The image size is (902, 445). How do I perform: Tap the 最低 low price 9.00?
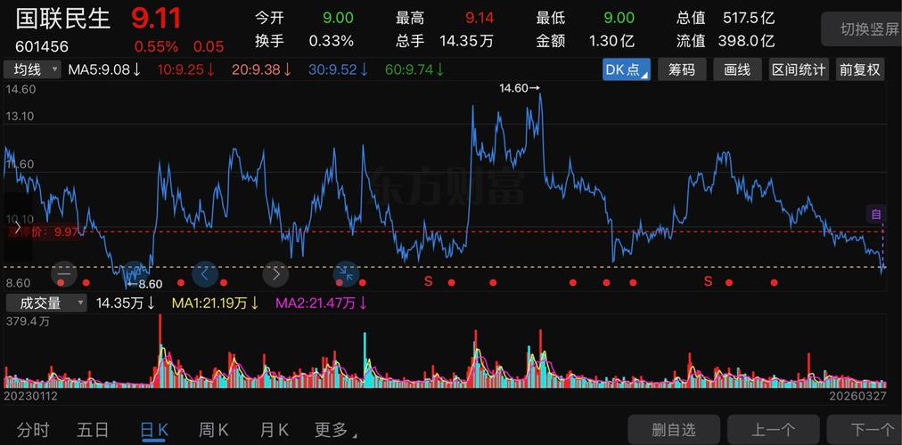point(619,18)
